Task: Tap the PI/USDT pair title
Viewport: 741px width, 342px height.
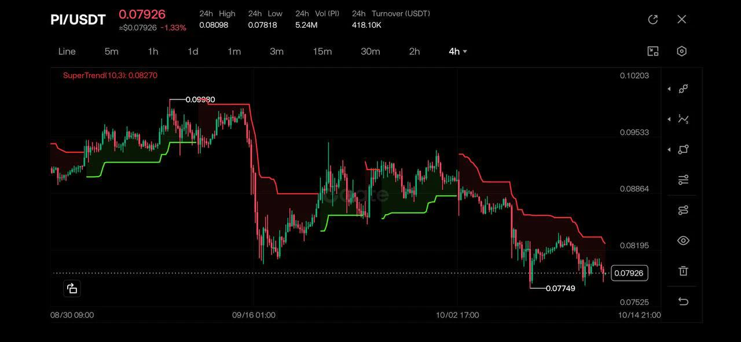Action: click(78, 20)
